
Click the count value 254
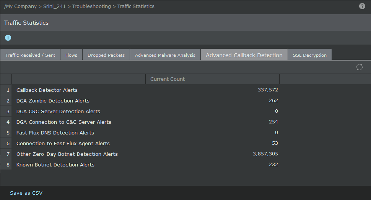(273, 122)
